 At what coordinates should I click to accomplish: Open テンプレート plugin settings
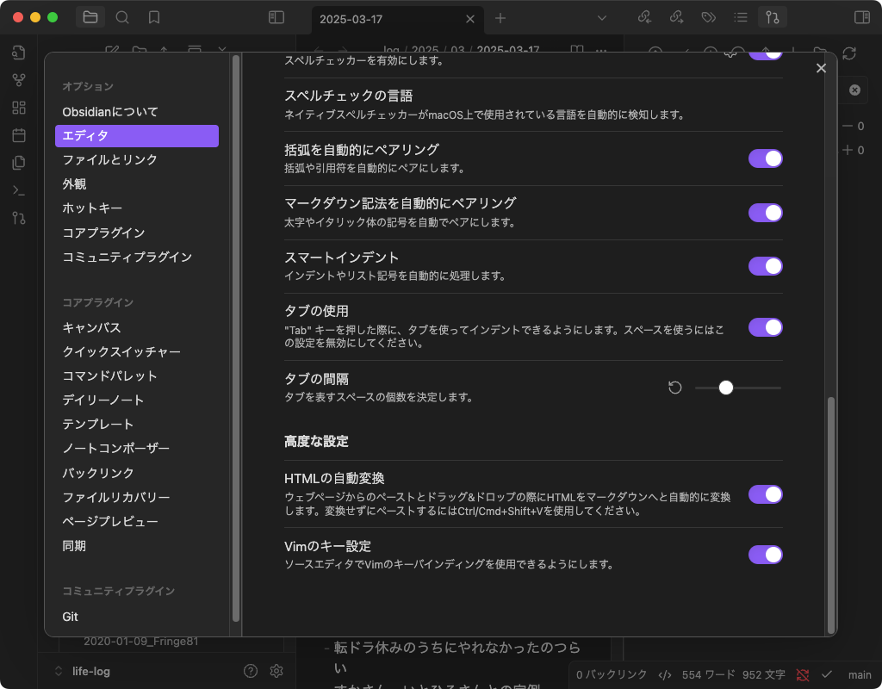pyautogui.click(x=137, y=424)
